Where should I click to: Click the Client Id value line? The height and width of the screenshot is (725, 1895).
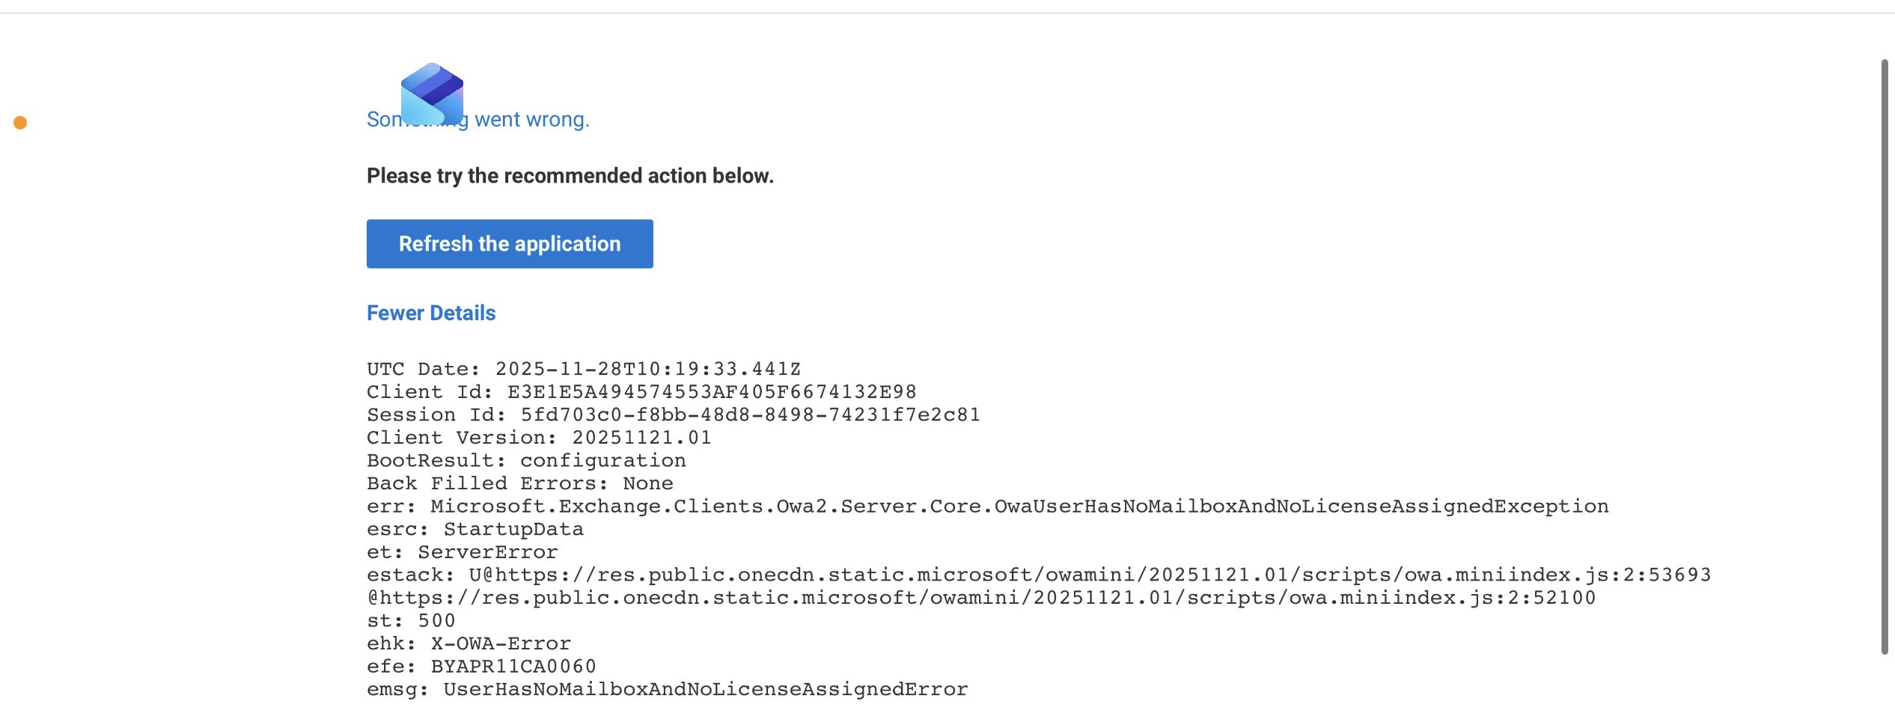pos(641,392)
